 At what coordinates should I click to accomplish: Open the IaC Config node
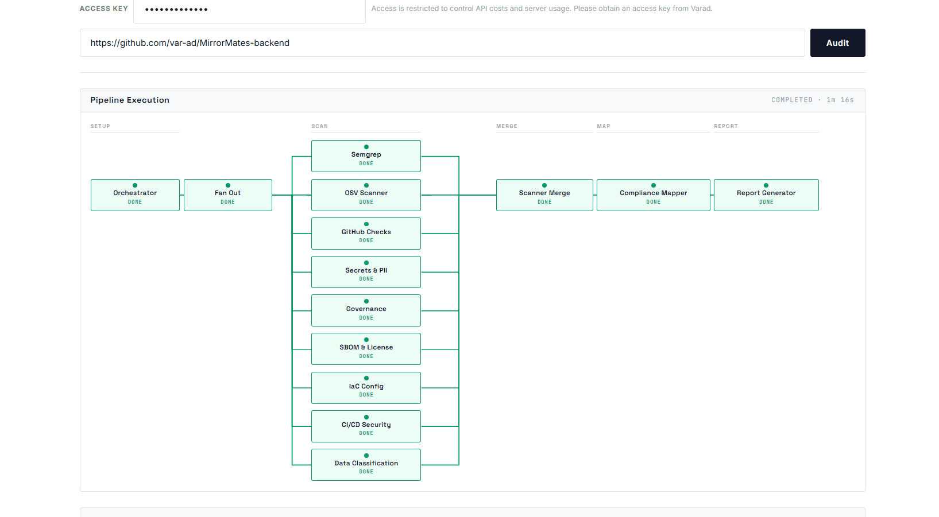click(x=366, y=388)
